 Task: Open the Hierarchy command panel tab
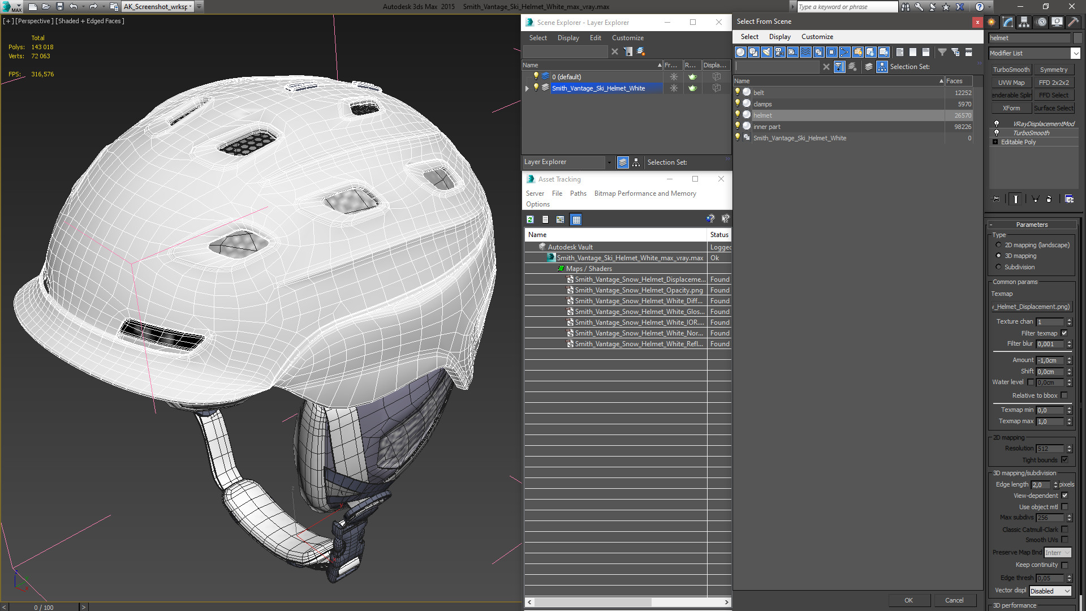coord(1024,22)
